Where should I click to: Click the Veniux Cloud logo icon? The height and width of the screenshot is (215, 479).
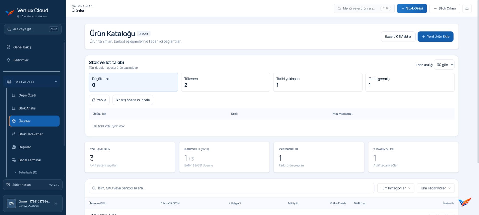[x=10, y=13]
